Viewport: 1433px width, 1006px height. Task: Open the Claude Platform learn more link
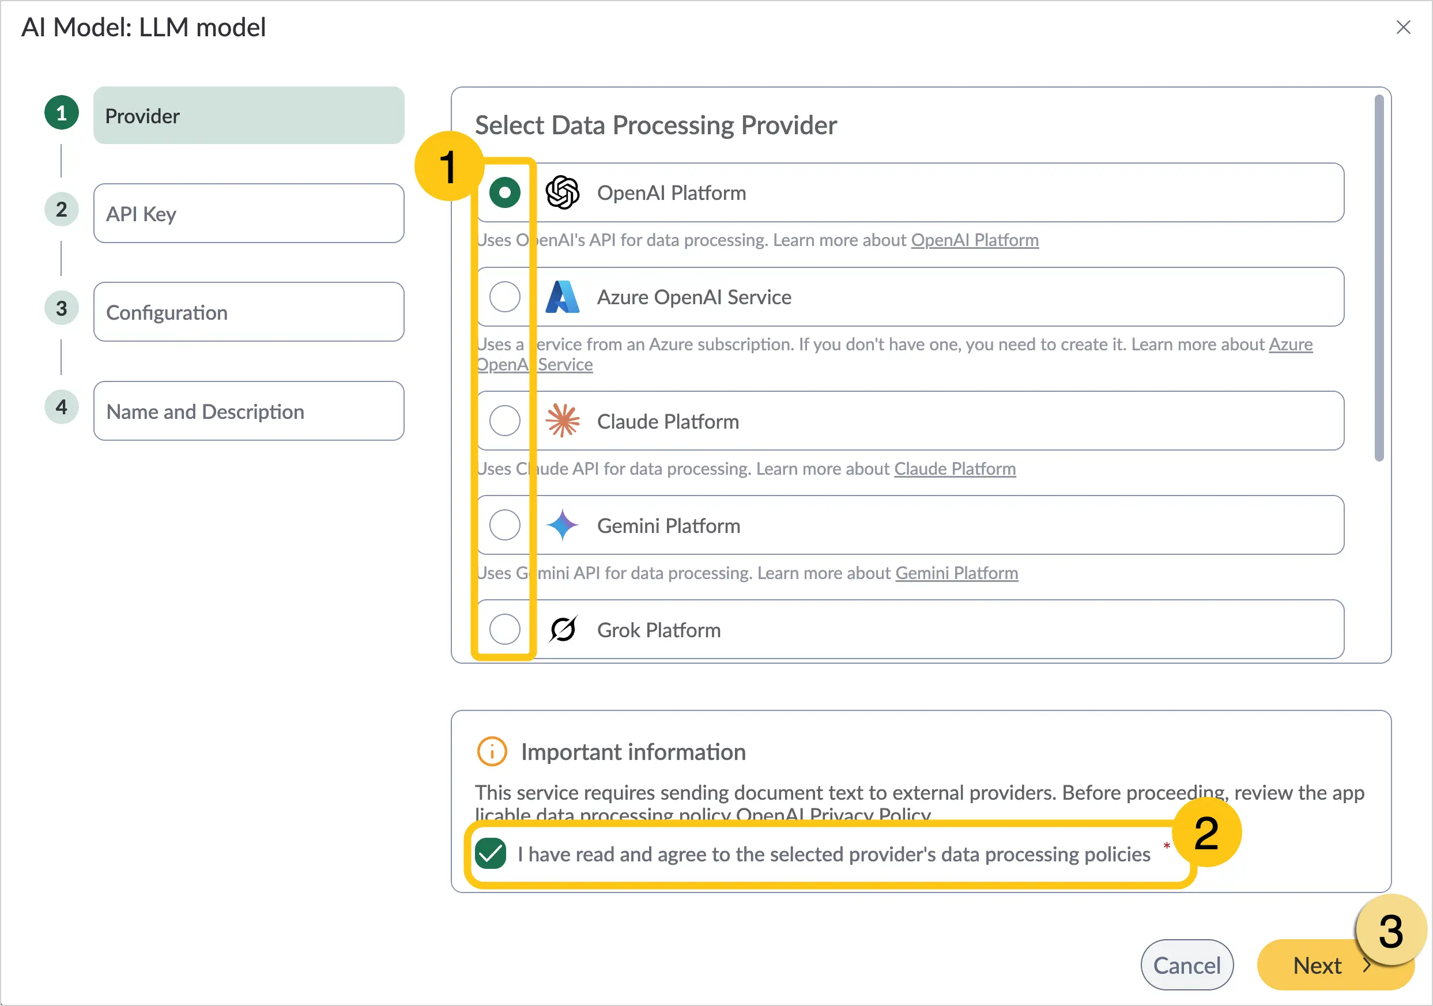coord(955,468)
